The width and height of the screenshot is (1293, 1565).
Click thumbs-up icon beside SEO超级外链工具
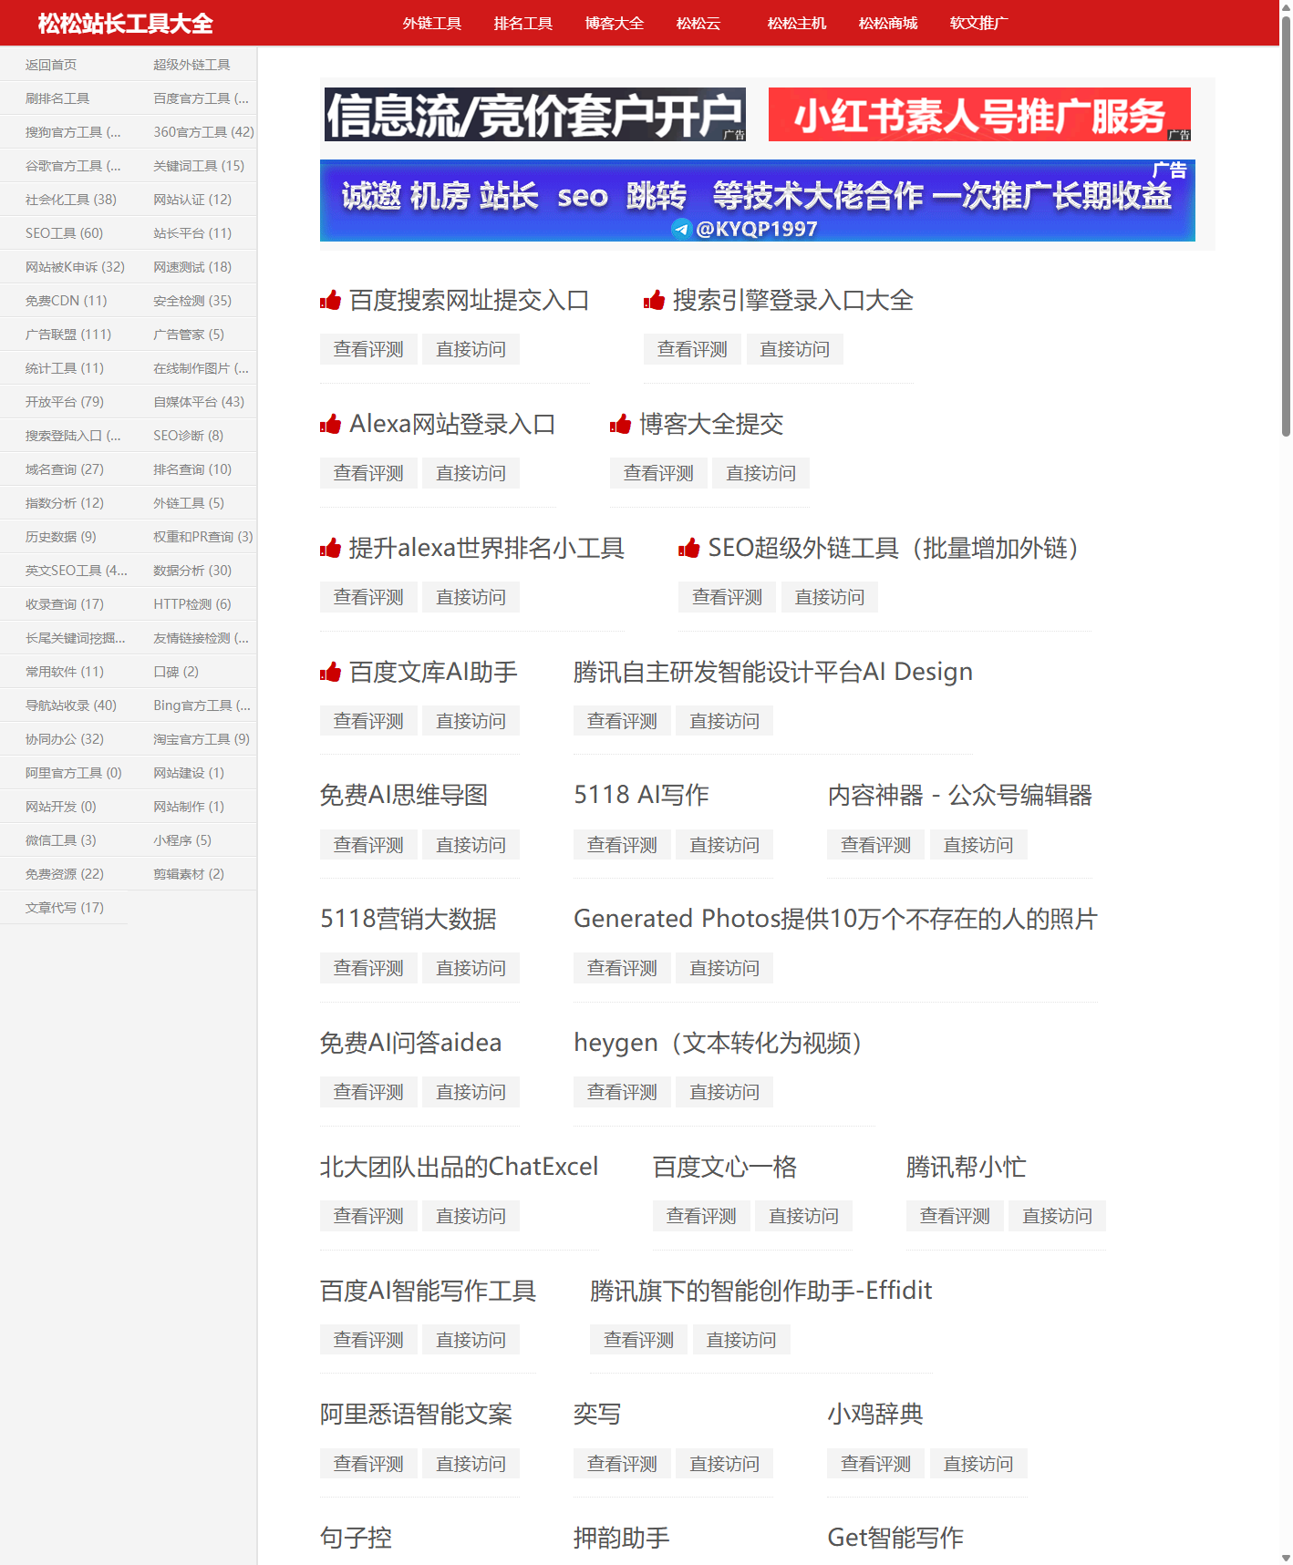click(x=688, y=548)
